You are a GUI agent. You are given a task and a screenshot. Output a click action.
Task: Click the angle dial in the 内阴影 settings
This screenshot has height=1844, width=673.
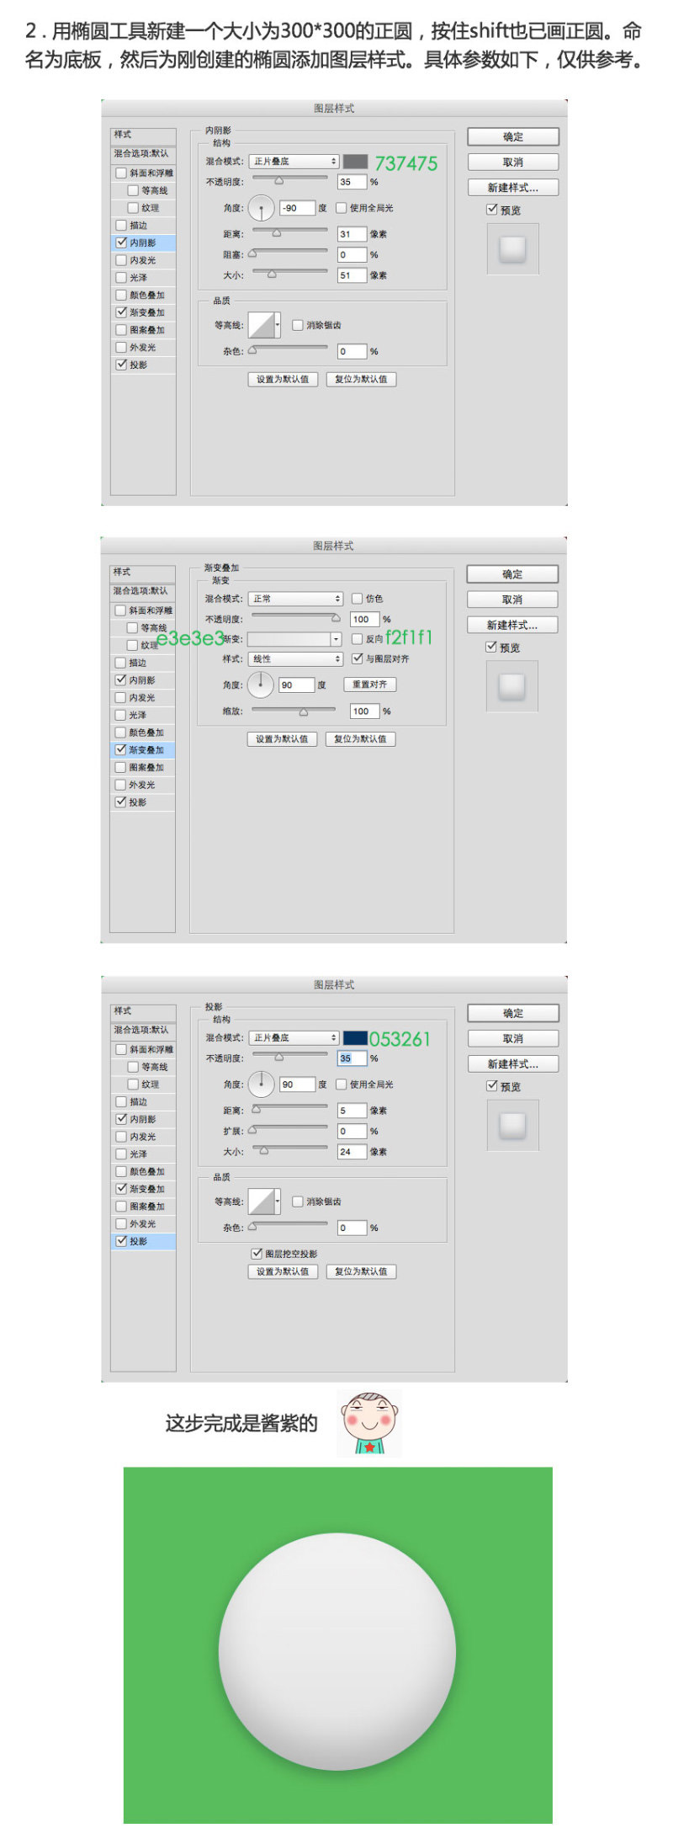point(261,209)
